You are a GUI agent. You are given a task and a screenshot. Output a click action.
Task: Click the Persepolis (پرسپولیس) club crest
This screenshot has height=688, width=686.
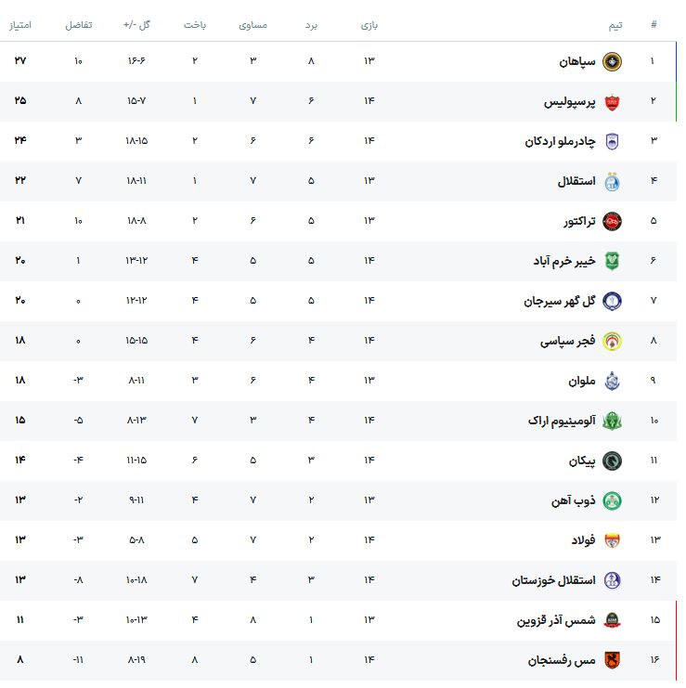[612, 102]
